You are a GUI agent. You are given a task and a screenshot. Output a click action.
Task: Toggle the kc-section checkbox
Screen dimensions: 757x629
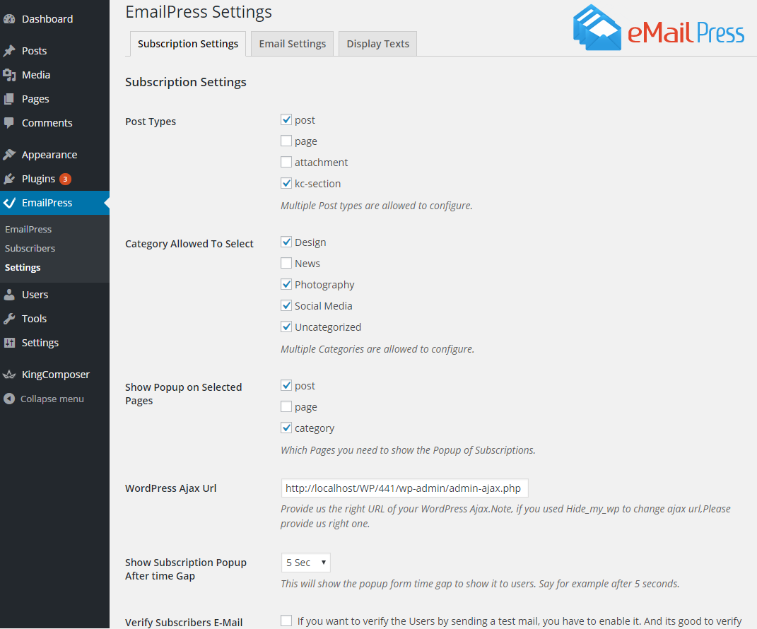(x=286, y=184)
